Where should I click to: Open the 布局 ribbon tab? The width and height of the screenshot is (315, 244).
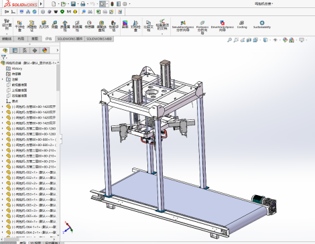point(21,39)
